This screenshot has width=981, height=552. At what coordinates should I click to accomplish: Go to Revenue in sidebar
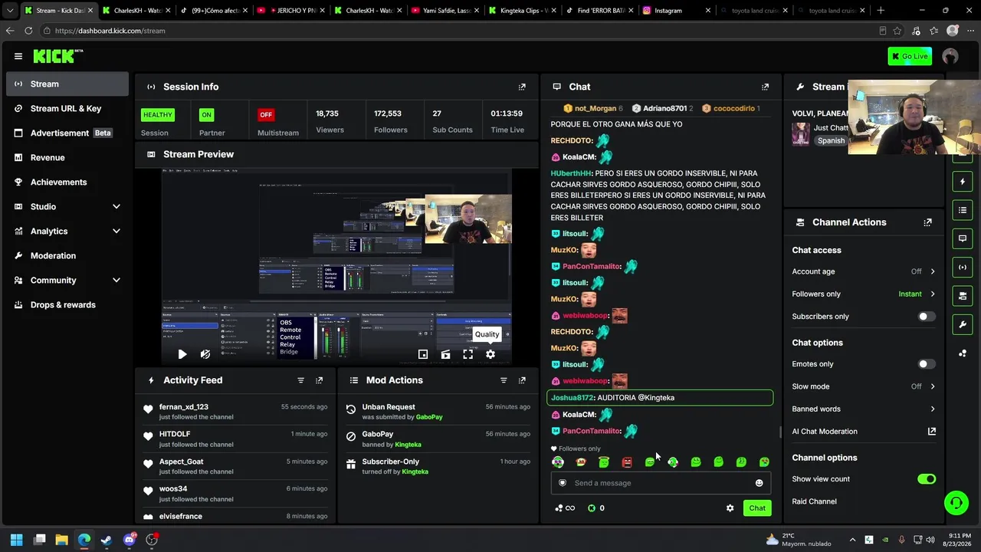coord(67,157)
